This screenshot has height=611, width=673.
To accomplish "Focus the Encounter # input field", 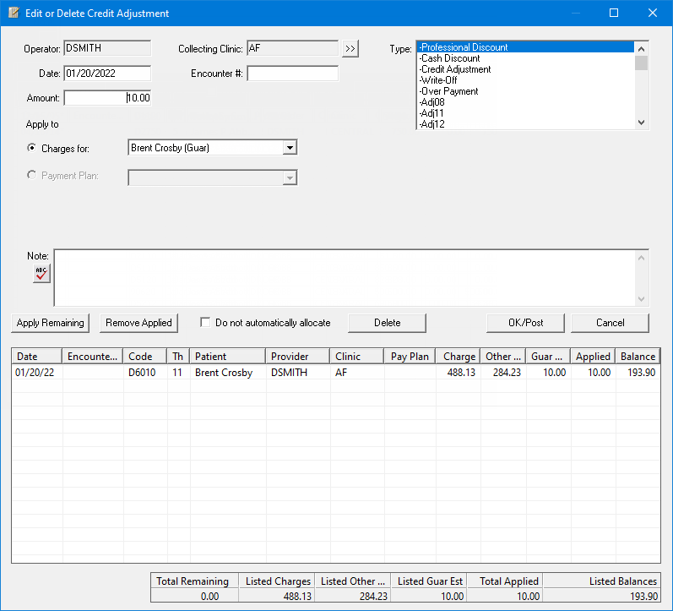I will [292, 74].
